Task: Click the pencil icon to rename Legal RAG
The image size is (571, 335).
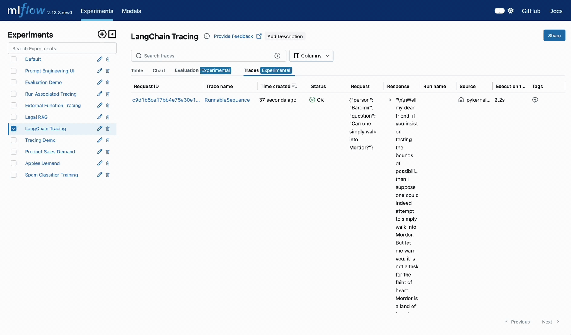Action: (99, 117)
